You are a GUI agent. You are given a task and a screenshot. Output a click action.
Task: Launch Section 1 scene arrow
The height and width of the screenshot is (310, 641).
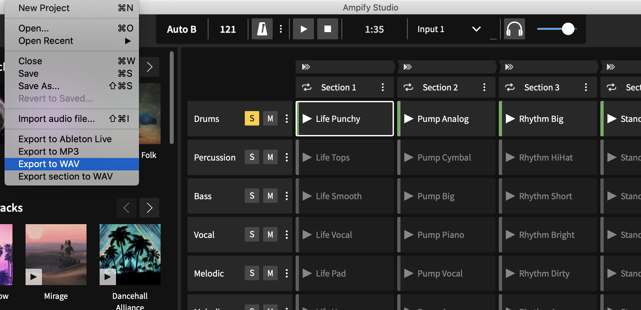(x=306, y=67)
